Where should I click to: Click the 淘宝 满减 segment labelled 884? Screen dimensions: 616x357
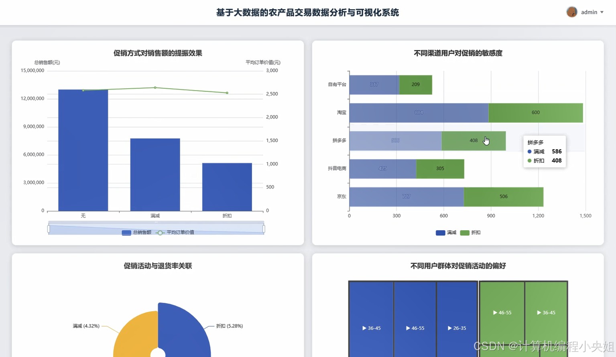coord(419,113)
